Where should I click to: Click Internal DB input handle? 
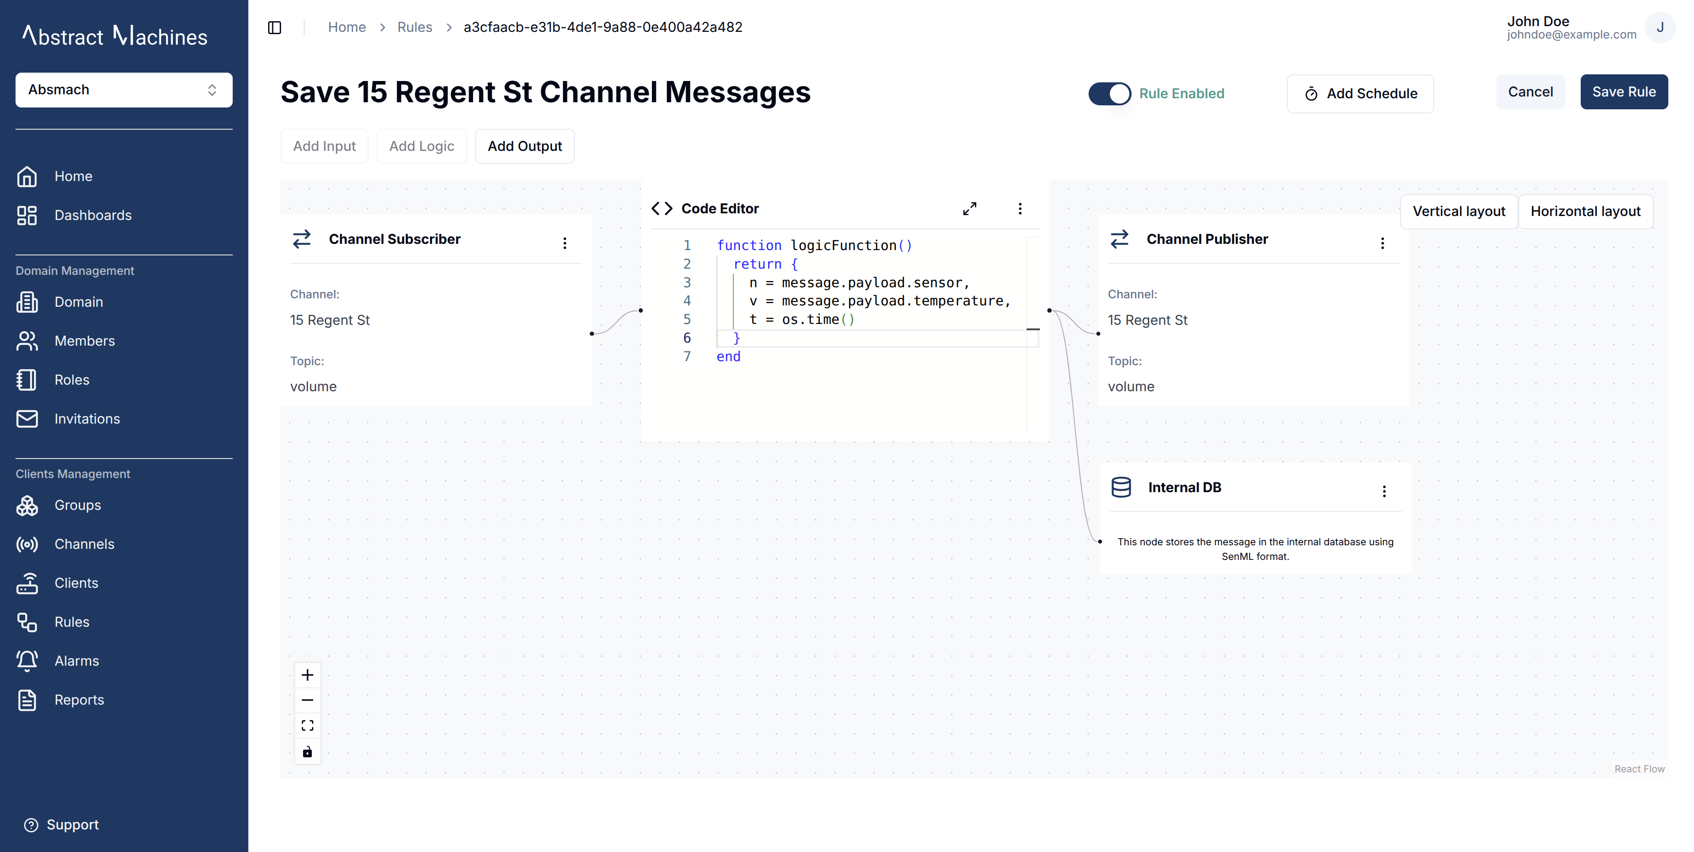[x=1100, y=541]
